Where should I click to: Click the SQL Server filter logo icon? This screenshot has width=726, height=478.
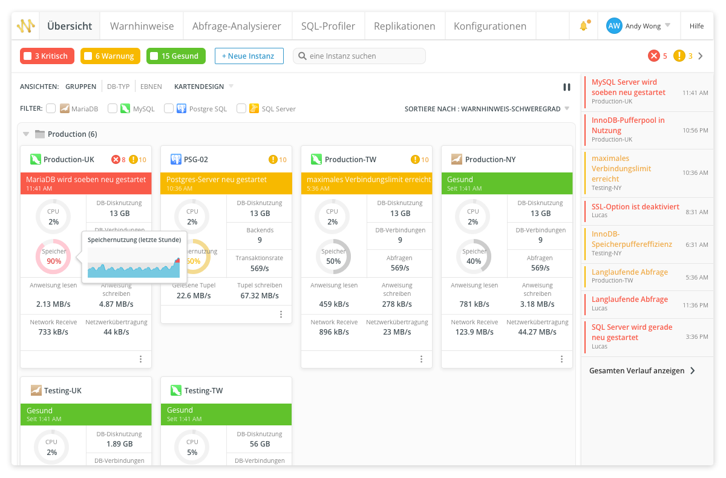click(255, 108)
